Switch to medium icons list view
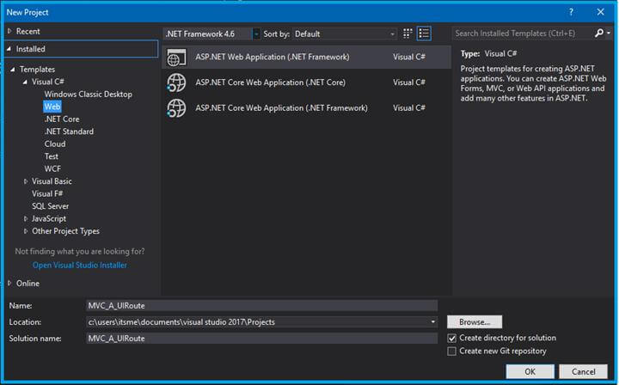The image size is (619, 385). [424, 34]
